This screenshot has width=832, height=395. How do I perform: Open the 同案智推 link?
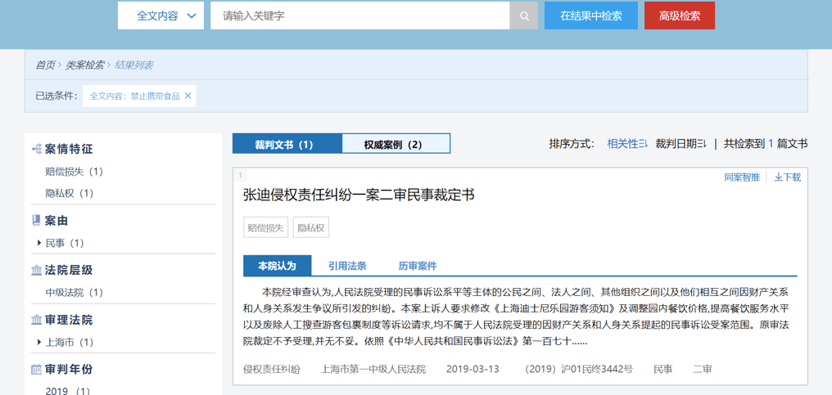point(742,177)
